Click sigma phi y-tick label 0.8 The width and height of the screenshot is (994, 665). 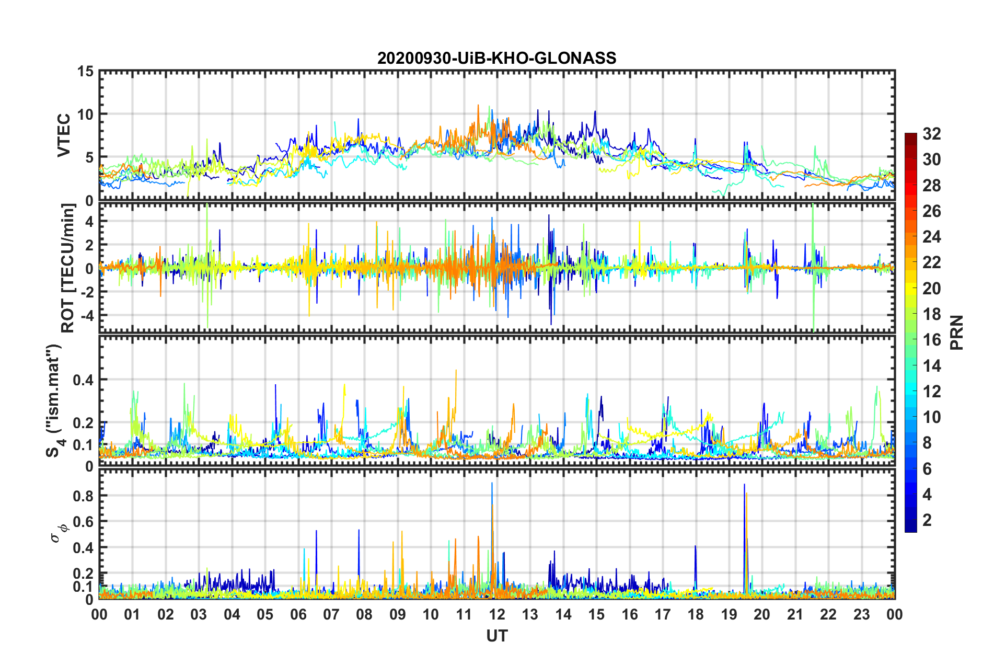(83, 496)
